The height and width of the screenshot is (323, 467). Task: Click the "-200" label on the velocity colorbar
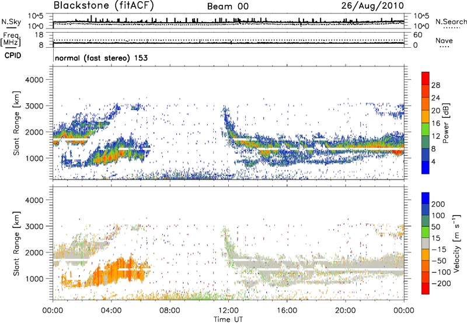[441, 283]
